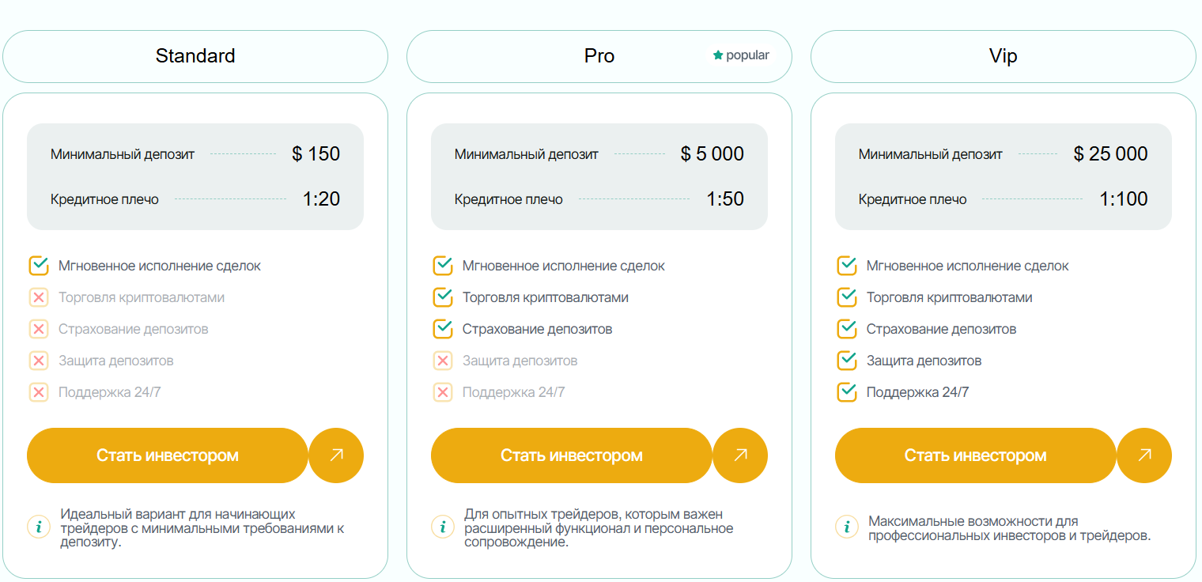Toggle Standard's Мгновенное исполнение сделок checkbox
This screenshot has width=1202, height=582.
coord(39,266)
